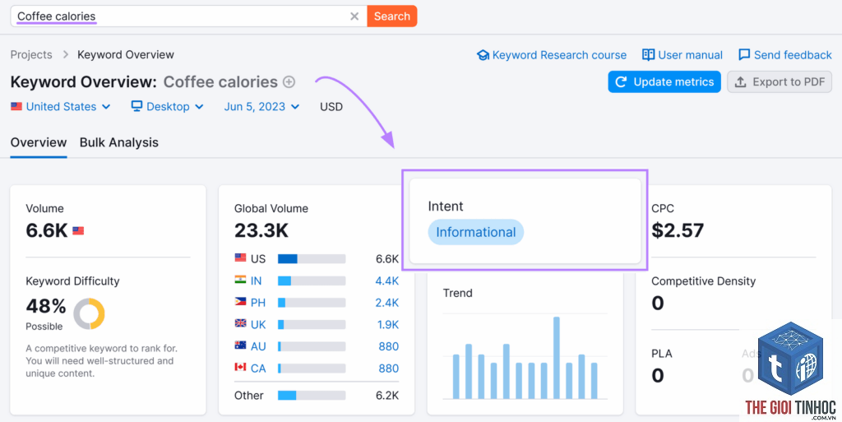Click the Export to PDF button
This screenshot has height=422, width=842.
click(x=780, y=81)
